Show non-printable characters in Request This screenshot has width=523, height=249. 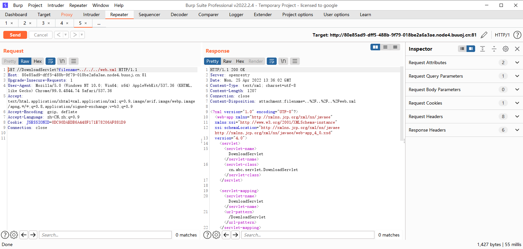pos(62,61)
